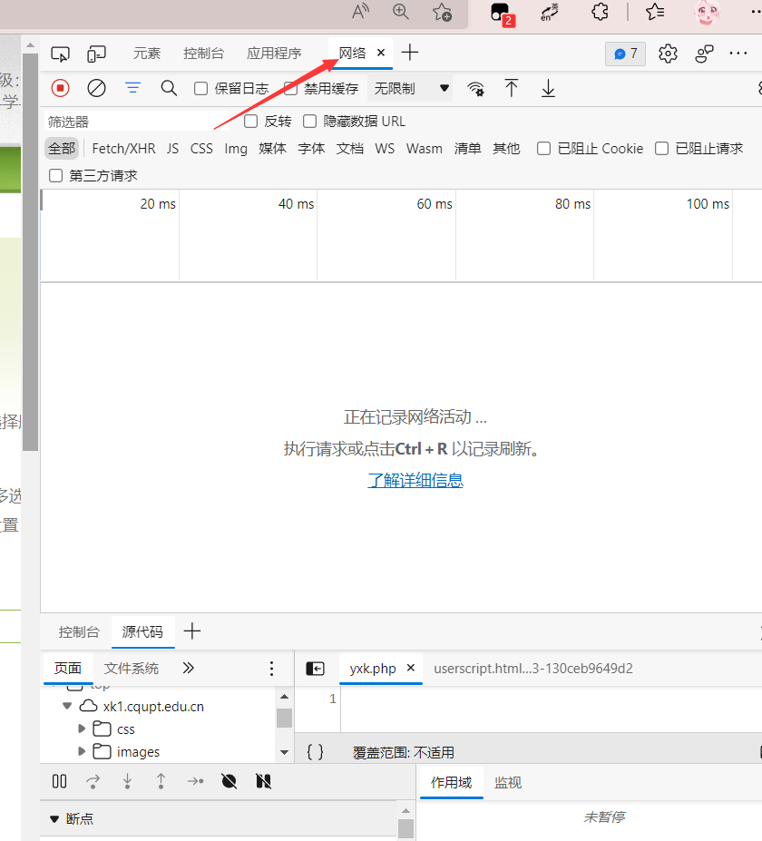Screen dimensions: 762x841
Task: Open network search with the magnifier icon
Action: [169, 88]
